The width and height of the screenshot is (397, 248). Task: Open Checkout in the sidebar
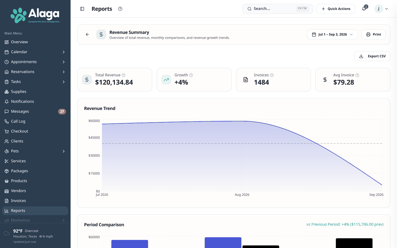coord(35,131)
